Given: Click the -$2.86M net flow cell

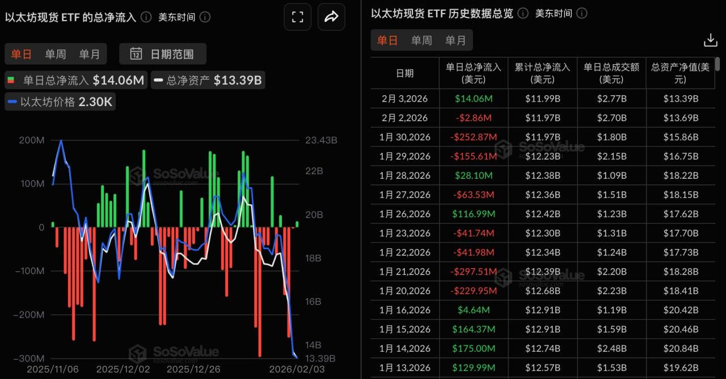Looking at the screenshot, I should 474,118.
